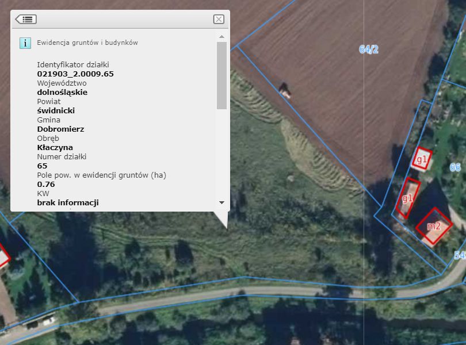This screenshot has height=345, width=466.
Task: Click the Ewidencja gruntów i budynków heading
Action: pyautogui.click(x=87, y=43)
